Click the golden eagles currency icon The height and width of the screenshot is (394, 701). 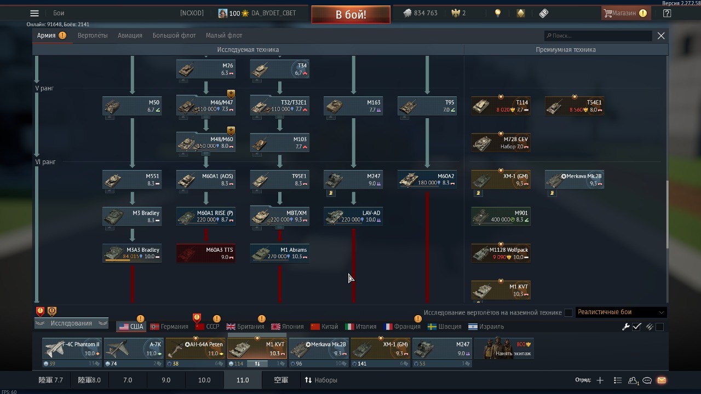click(455, 13)
